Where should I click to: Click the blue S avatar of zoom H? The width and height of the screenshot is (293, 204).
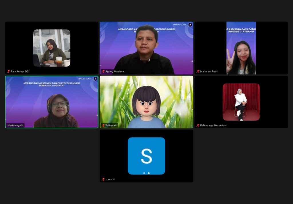(146, 156)
